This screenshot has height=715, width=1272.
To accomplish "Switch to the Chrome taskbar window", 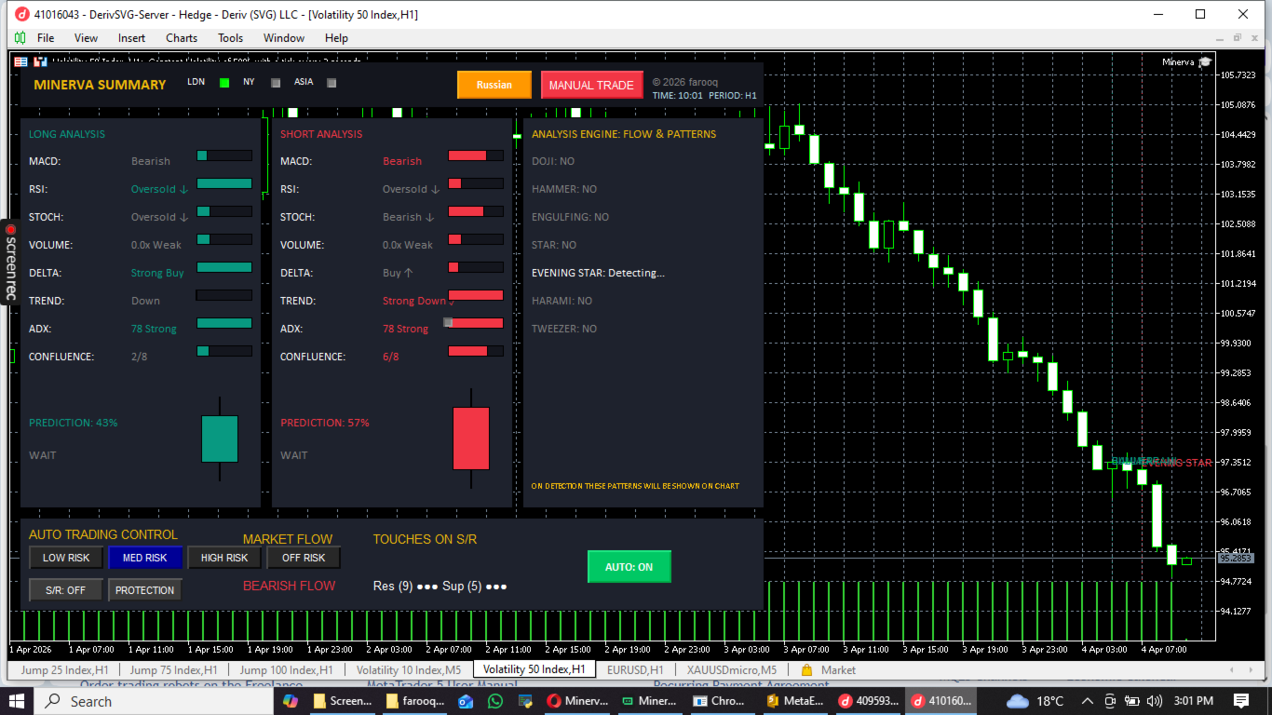I will click(x=721, y=701).
